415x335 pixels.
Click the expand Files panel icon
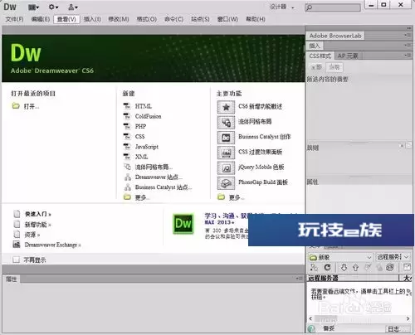(x=407, y=267)
